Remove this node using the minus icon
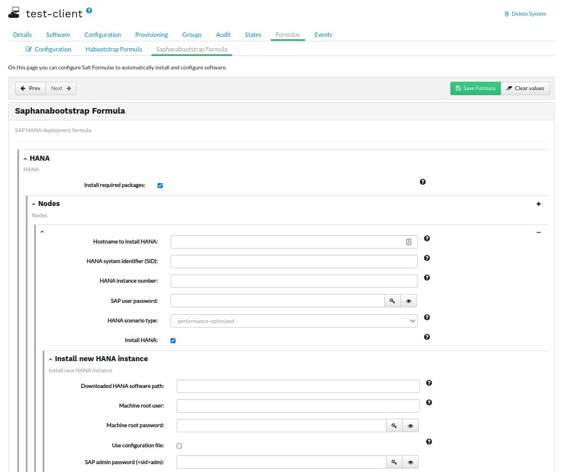 click(538, 232)
